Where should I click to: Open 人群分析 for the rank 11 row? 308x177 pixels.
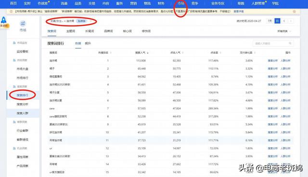point(285,141)
